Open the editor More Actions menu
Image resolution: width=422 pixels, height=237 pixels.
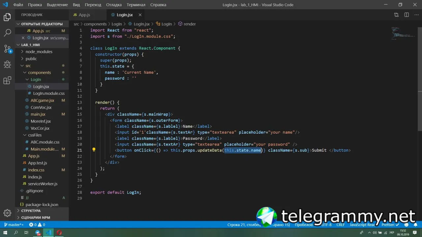(x=416, y=15)
